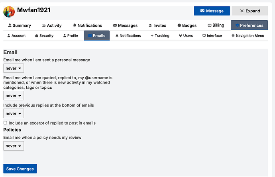Screen dimensions: 275x177
Task: Click the double-chevron icon beside Expand
Action: 242,11
